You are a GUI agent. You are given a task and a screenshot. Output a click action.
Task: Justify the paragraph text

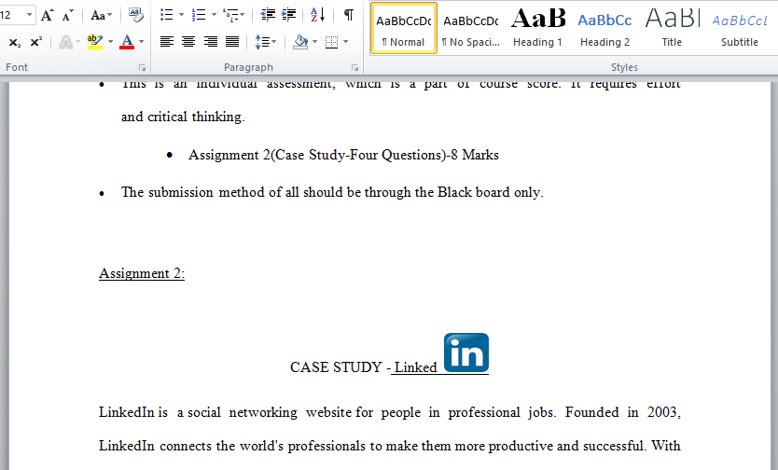[x=232, y=42]
